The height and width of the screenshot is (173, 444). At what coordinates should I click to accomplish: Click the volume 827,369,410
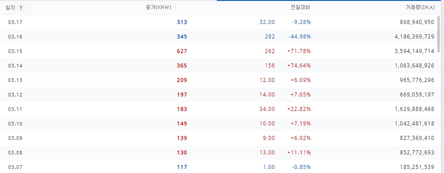click(x=417, y=138)
